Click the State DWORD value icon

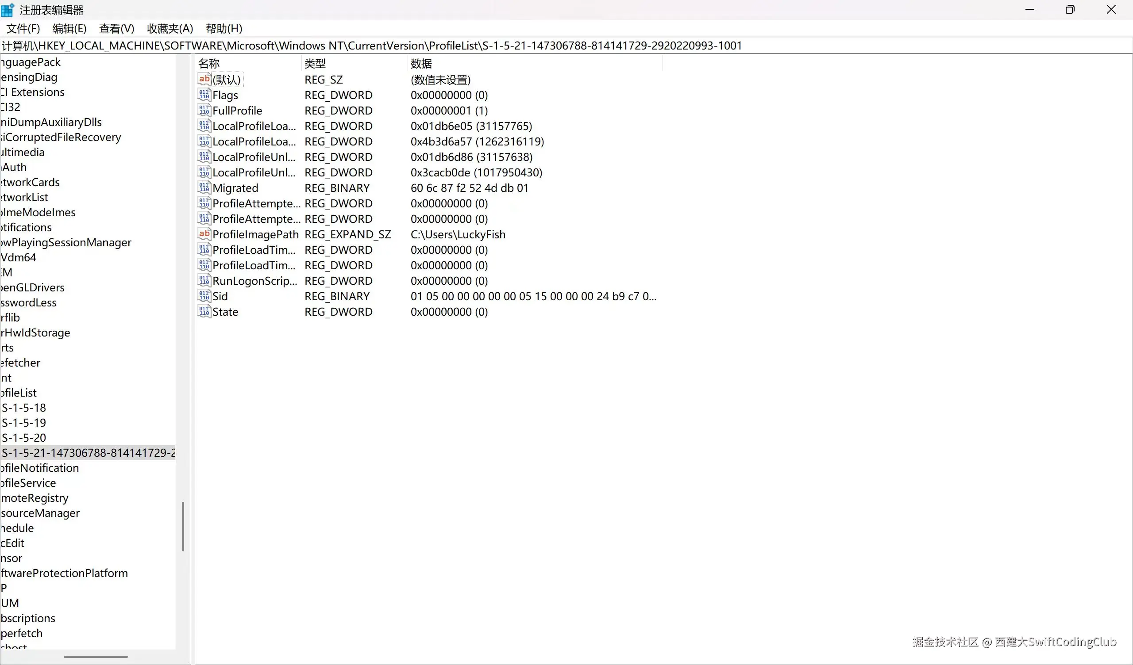click(x=204, y=311)
